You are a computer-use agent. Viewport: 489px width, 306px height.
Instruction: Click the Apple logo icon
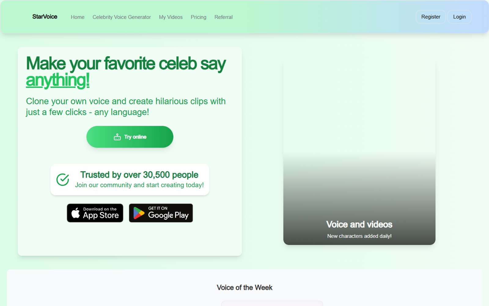click(75, 213)
